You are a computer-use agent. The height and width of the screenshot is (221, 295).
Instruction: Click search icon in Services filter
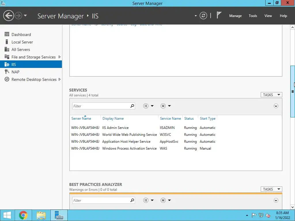132,106
